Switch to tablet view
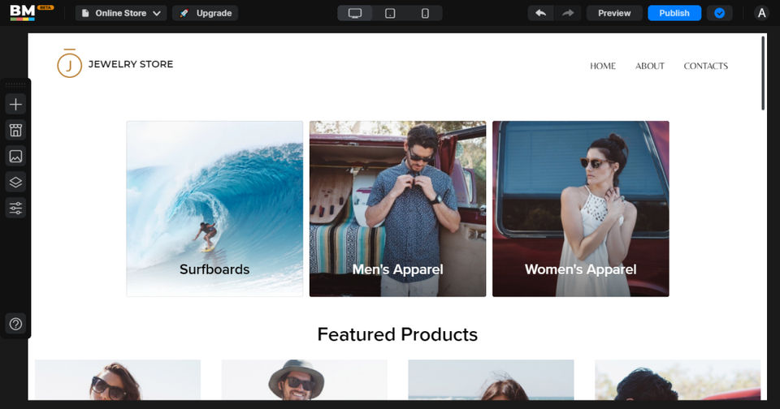This screenshot has width=780, height=409. click(x=390, y=13)
